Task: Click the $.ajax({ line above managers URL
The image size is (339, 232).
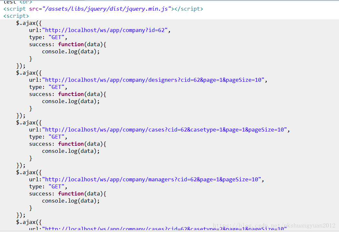Action: (x=29, y=173)
